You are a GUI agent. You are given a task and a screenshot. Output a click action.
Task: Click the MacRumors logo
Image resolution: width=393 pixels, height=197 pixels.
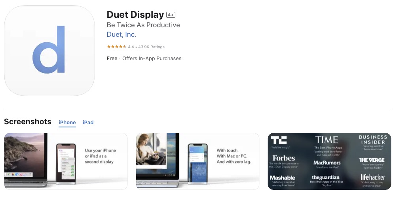[x=327, y=163]
